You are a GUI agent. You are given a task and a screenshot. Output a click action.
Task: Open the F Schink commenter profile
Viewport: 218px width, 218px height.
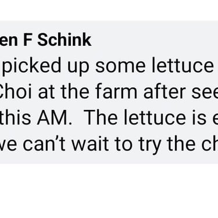pyautogui.click(x=45, y=40)
